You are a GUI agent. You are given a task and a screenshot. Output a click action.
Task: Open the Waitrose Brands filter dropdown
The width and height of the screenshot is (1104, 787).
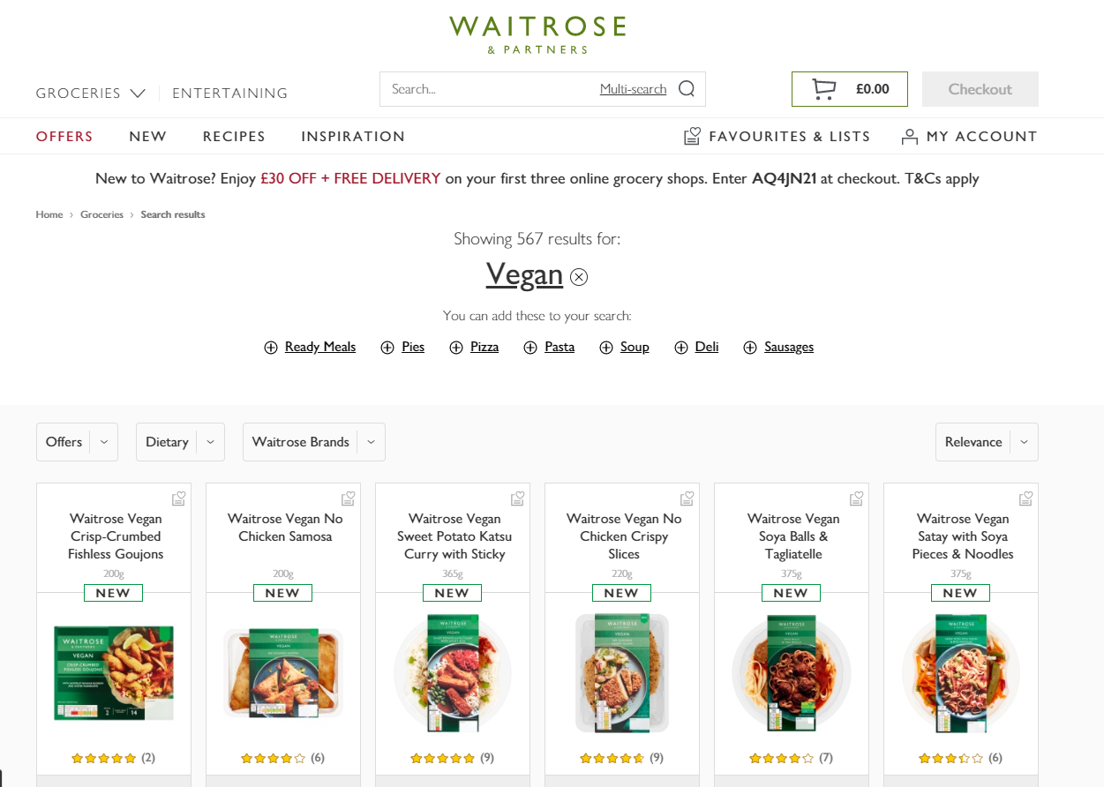[x=314, y=442]
